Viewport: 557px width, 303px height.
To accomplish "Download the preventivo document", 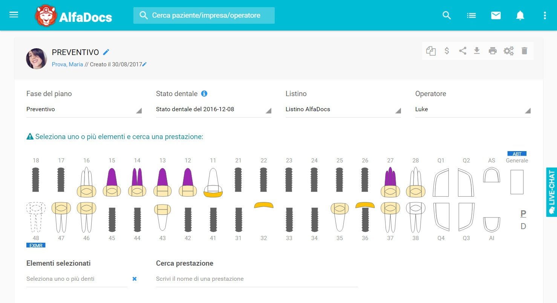I will 477,51.
